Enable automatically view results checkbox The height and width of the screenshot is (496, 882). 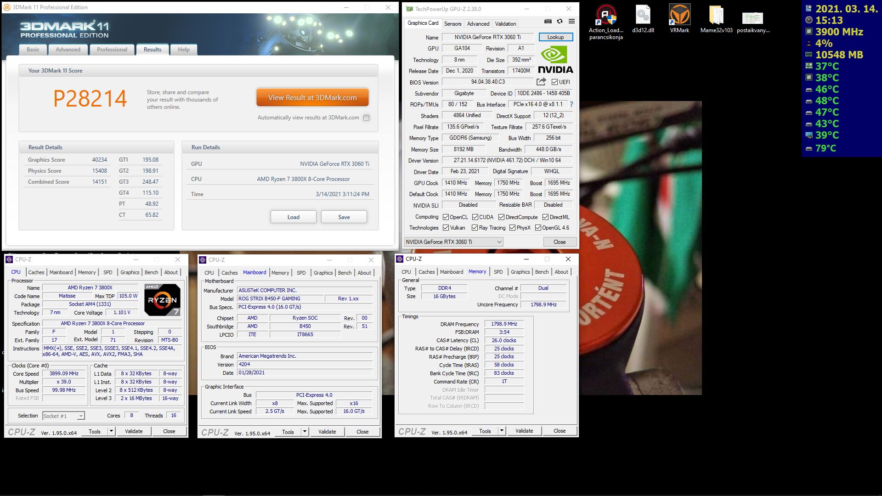[366, 118]
